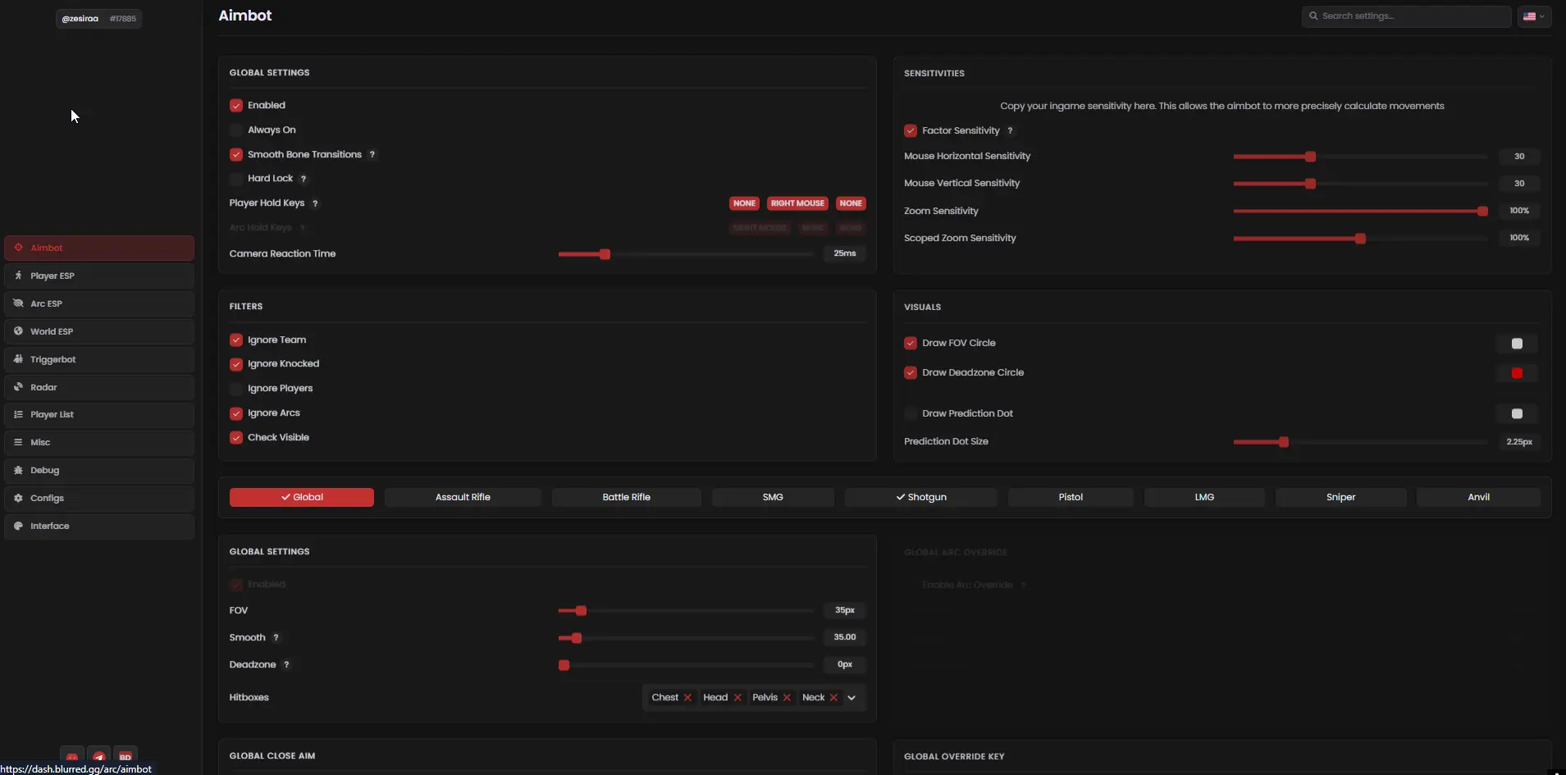The height and width of the screenshot is (775, 1566).
Task: Open the RIGHT MOUSE player hold key selector
Action: tap(797, 203)
